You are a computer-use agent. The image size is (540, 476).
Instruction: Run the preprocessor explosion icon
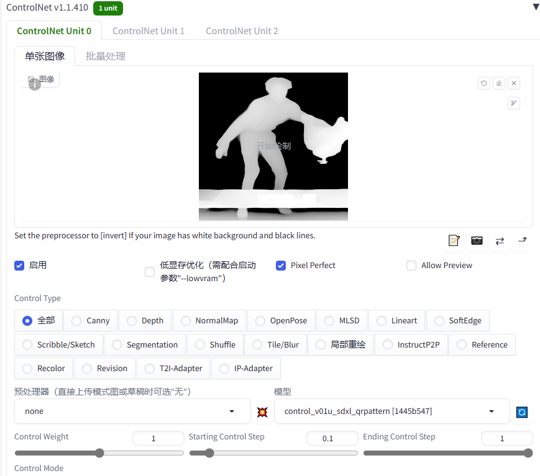[x=262, y=411]
